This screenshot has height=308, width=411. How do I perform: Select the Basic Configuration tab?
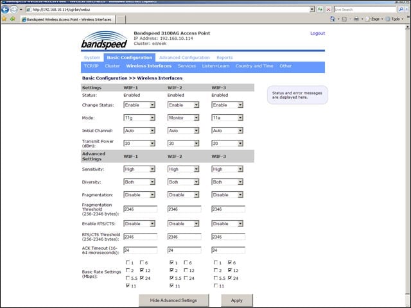coord(130,58)
